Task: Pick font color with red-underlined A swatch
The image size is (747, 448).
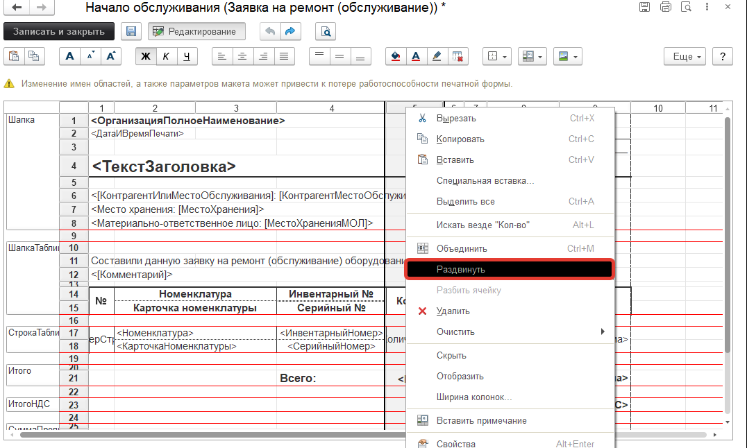Action: pyautogui.click(x=417, y=56)
